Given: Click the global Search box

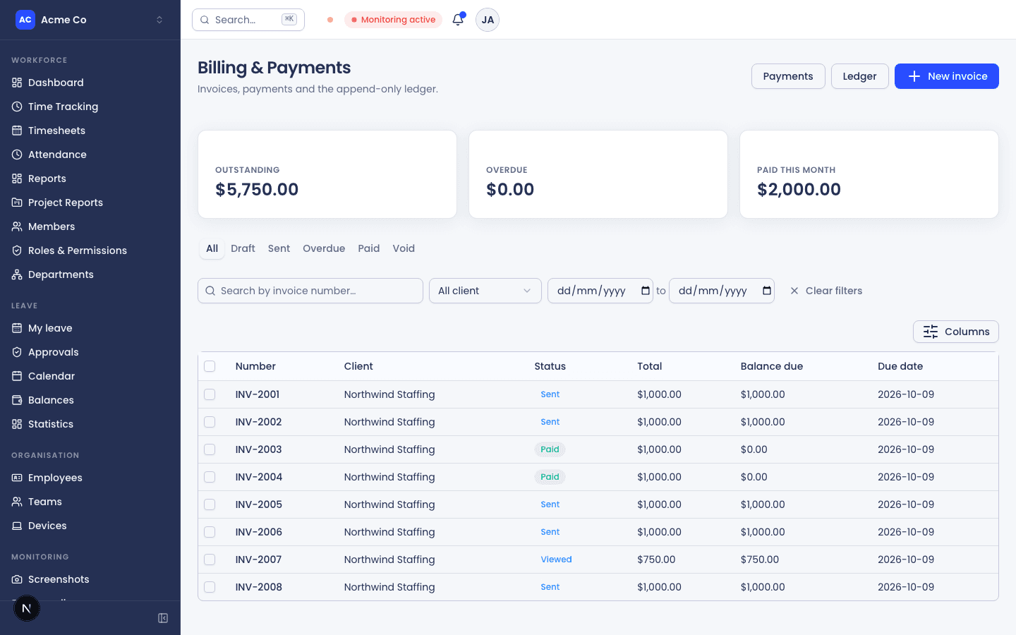Looking at the screenshot, I should [x=248, y=20].
